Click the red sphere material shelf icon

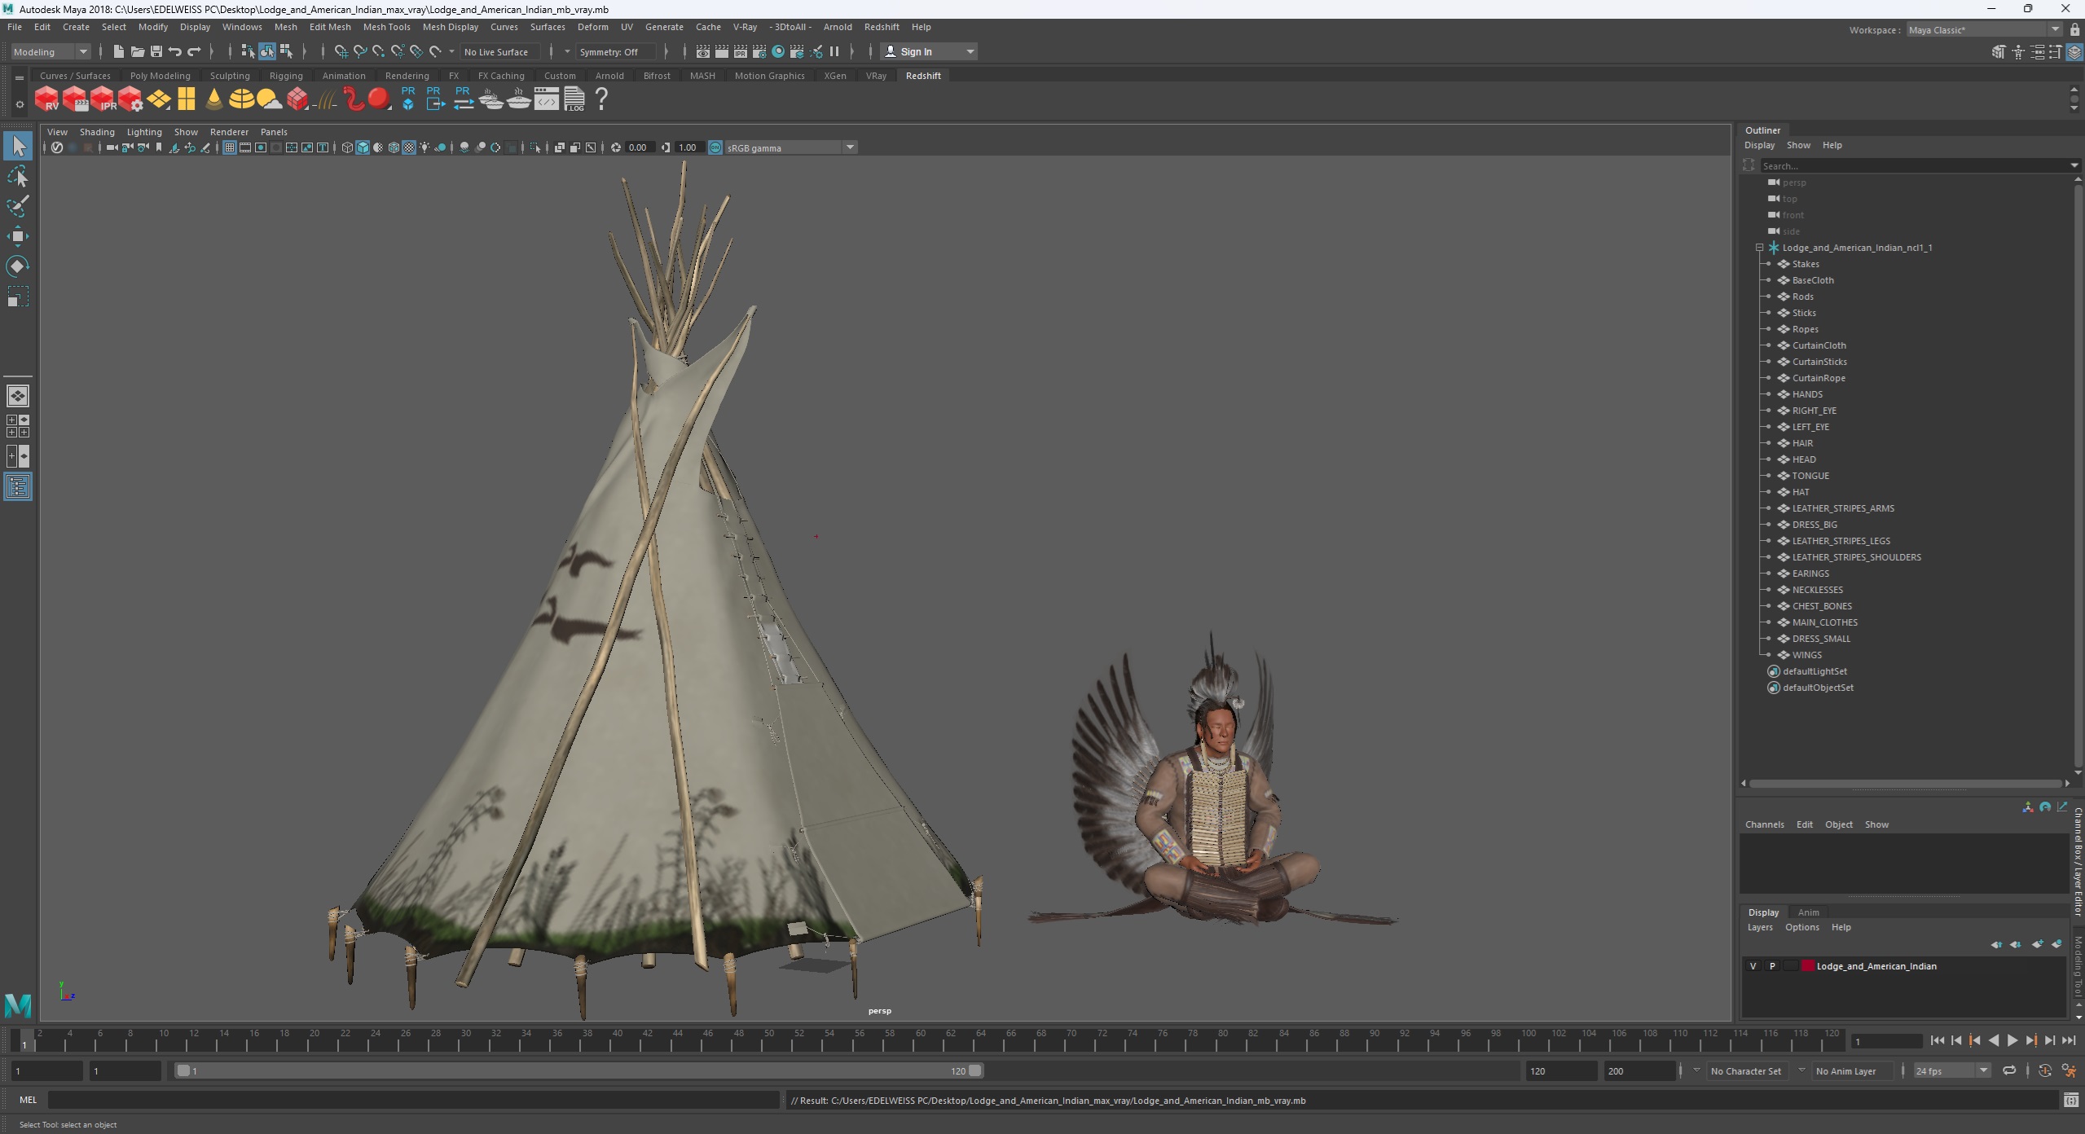(379, 99)
